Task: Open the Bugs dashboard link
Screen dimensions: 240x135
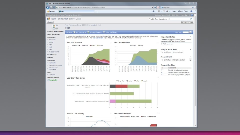Action: coord(50,44)
